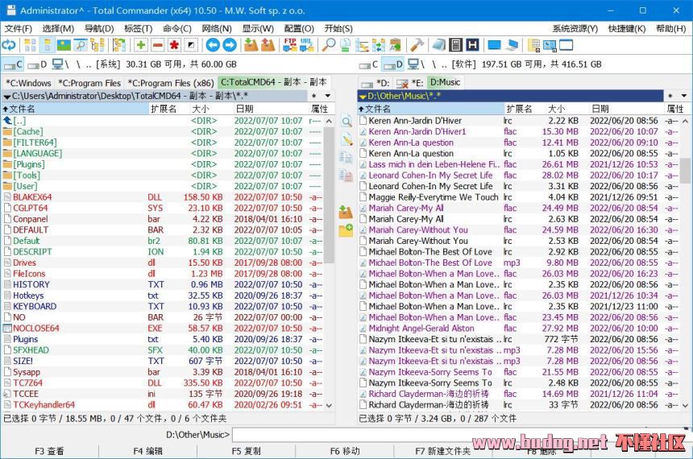Click the command line input field

[459, 435]
